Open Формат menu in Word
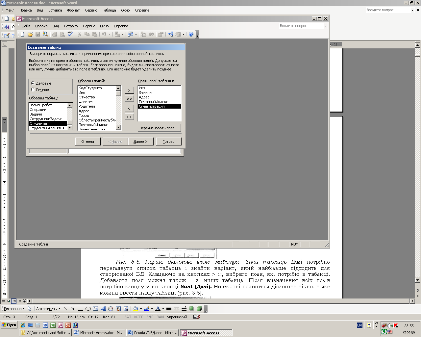Screen dimensions: 421x337 pyautogui.click(x=73, y=10)
